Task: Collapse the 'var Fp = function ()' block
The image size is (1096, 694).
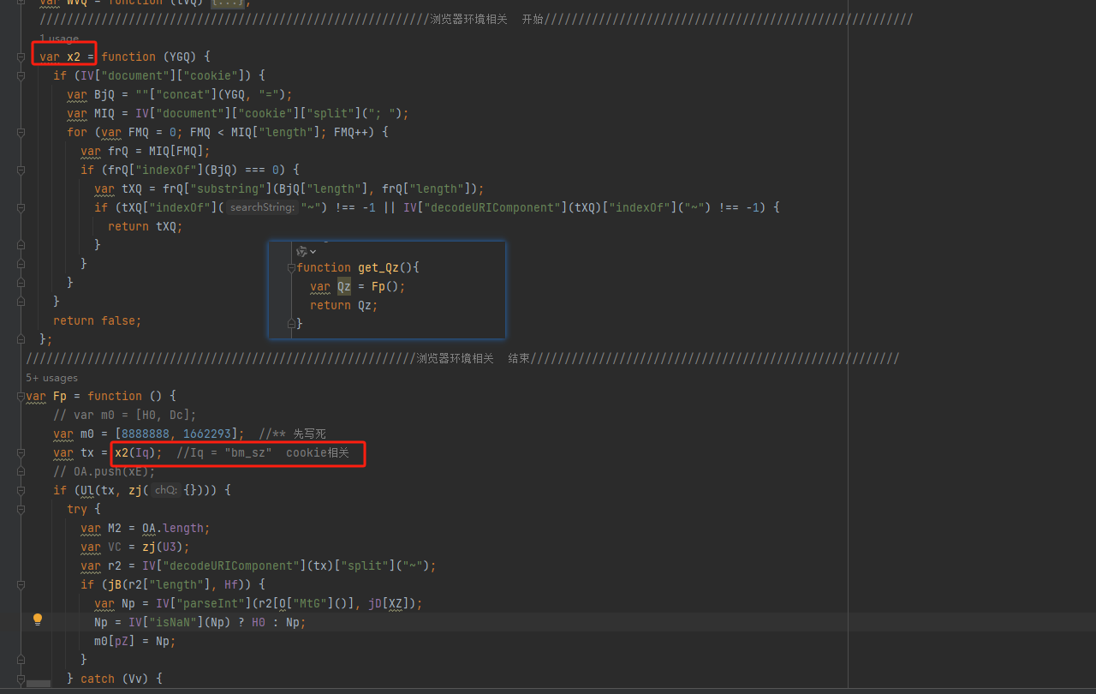Action: [x=20, y=396]
